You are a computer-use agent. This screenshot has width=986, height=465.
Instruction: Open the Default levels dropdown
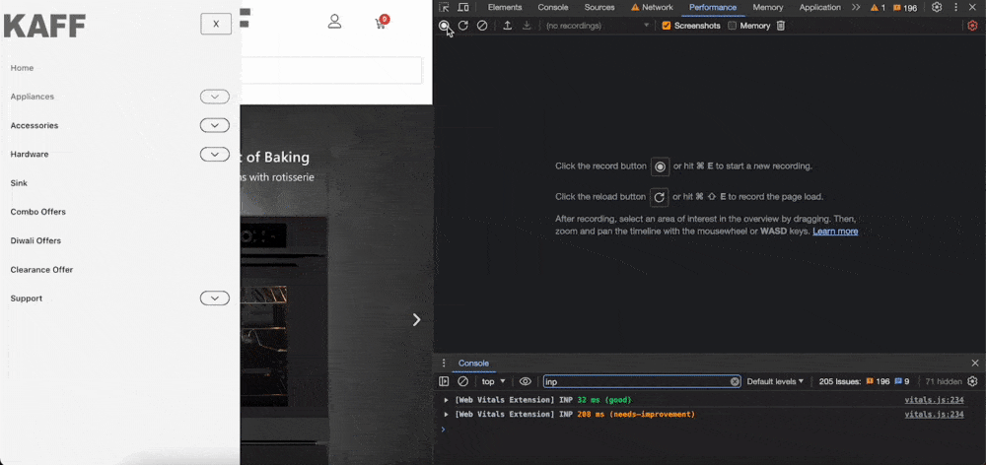point(775,381)
